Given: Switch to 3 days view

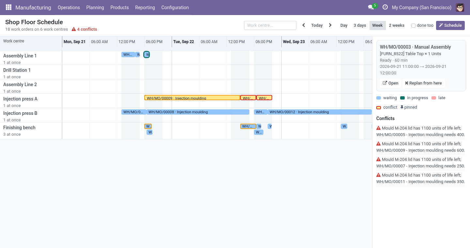Looking at the screenshot, I should [360, 25].
